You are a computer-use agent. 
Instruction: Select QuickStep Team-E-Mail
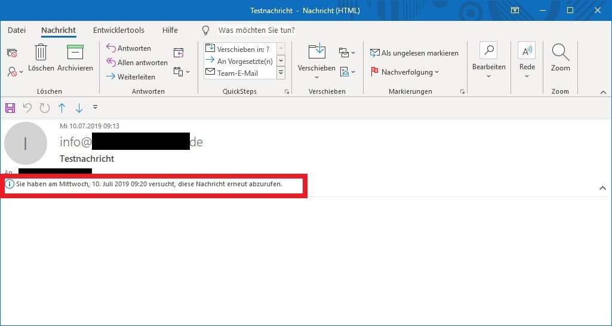pos(241,73)
